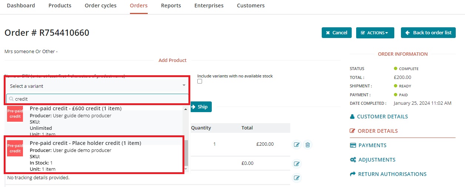Go to the Reports tab
This screenshot has width=465, height=187.
click(171, 6)
